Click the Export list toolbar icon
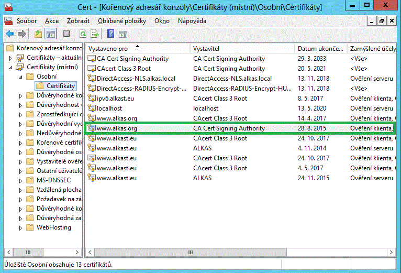This screenshot has width=401, height=273. pos(95,34)
